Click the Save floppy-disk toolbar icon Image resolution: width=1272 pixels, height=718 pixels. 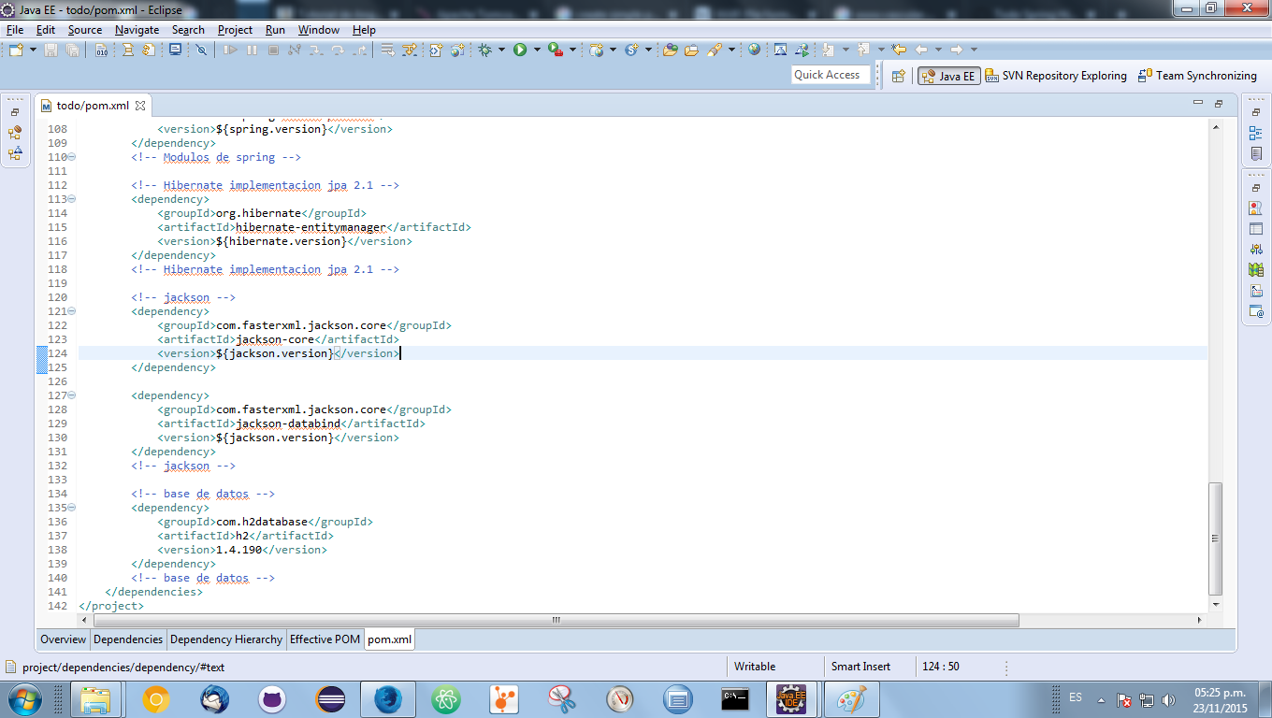[x=51, y=50]
